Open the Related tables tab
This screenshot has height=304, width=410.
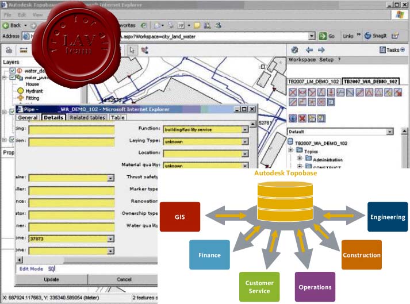pyautogui.click(x=87, y=118)
